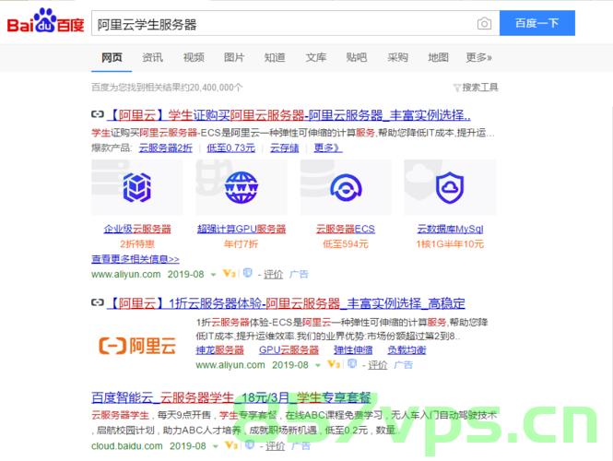Click link icon before first Aliyun result
Screen dimensions: 613x461
98,114
